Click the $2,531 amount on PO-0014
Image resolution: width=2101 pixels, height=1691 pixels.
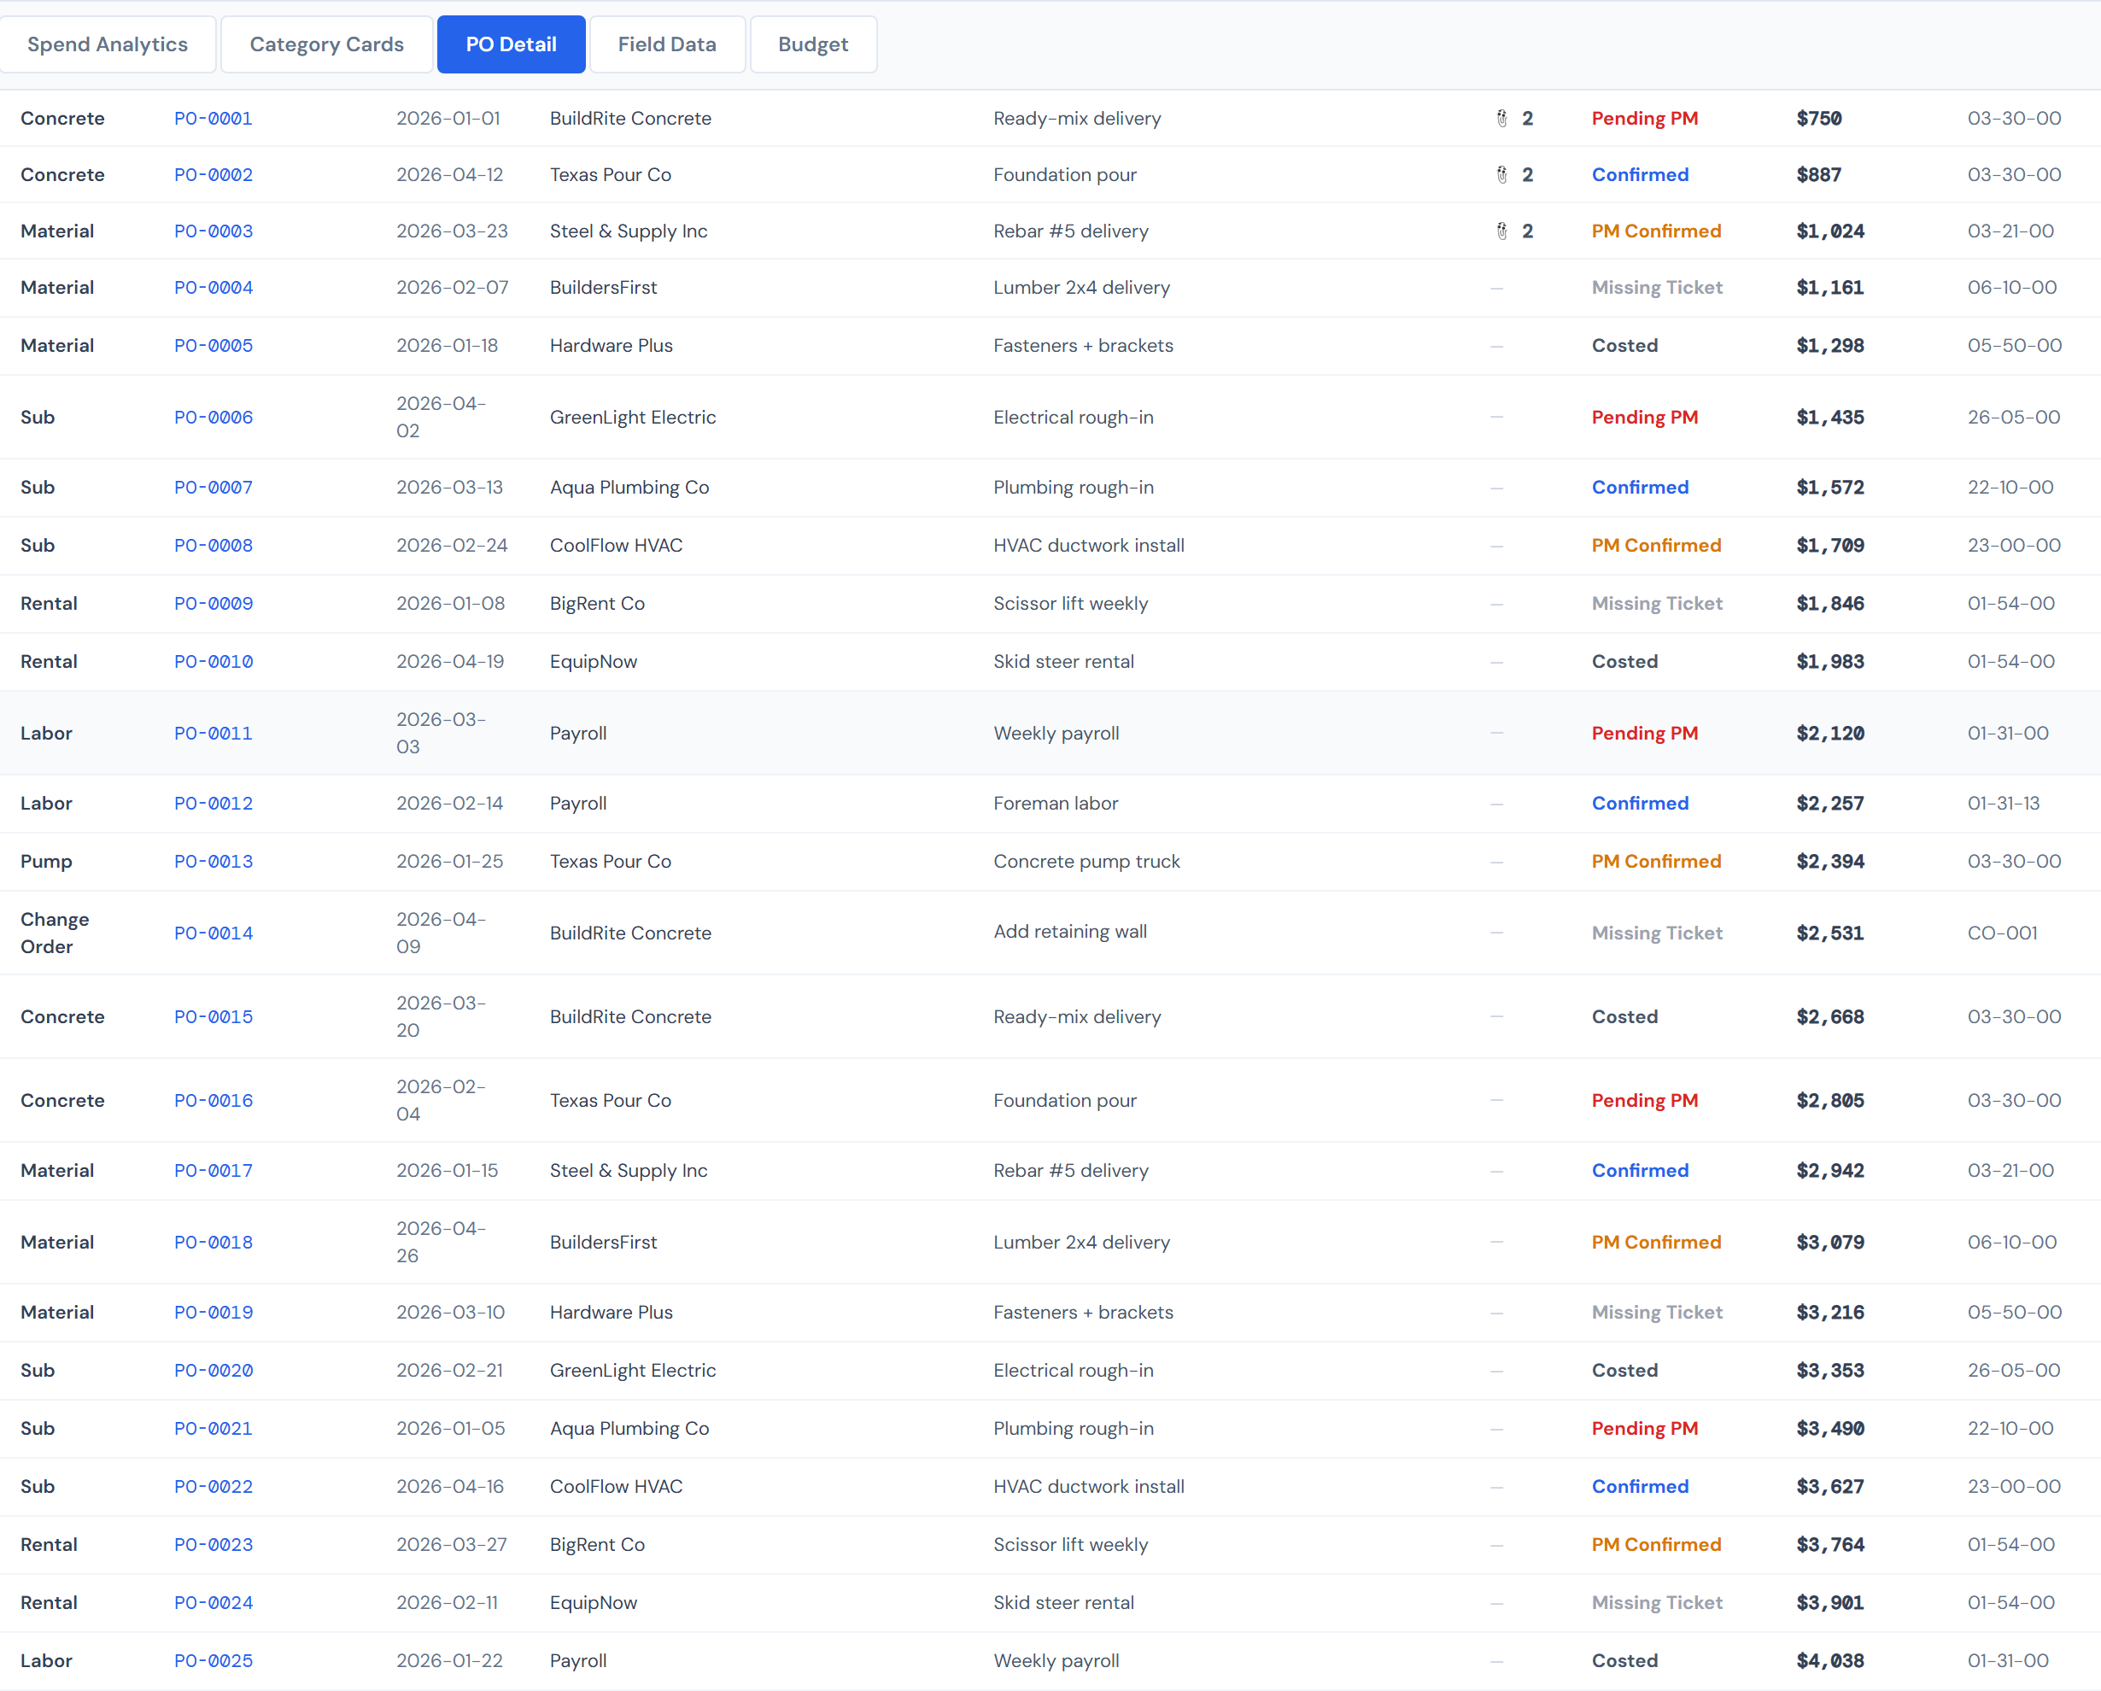click(x=1829, y=933)
